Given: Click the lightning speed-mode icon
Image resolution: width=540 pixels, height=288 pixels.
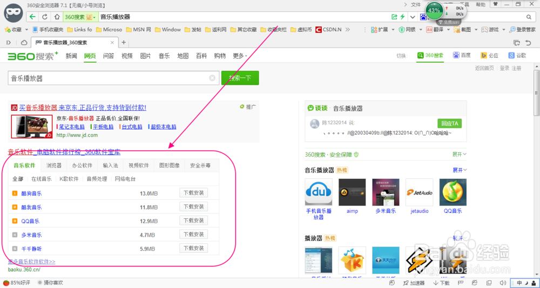Looking at the screenshot, I should [x=402, y=17].
